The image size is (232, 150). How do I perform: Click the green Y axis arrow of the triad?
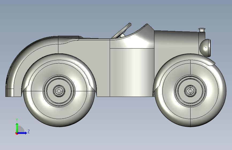[x=17, y=128]
